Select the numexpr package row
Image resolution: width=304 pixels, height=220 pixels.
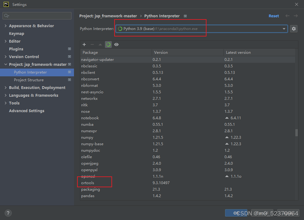coord(188,131)
